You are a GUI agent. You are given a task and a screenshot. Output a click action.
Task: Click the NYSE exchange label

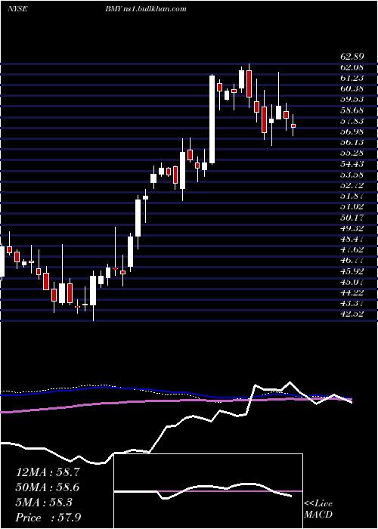point(17,9)
